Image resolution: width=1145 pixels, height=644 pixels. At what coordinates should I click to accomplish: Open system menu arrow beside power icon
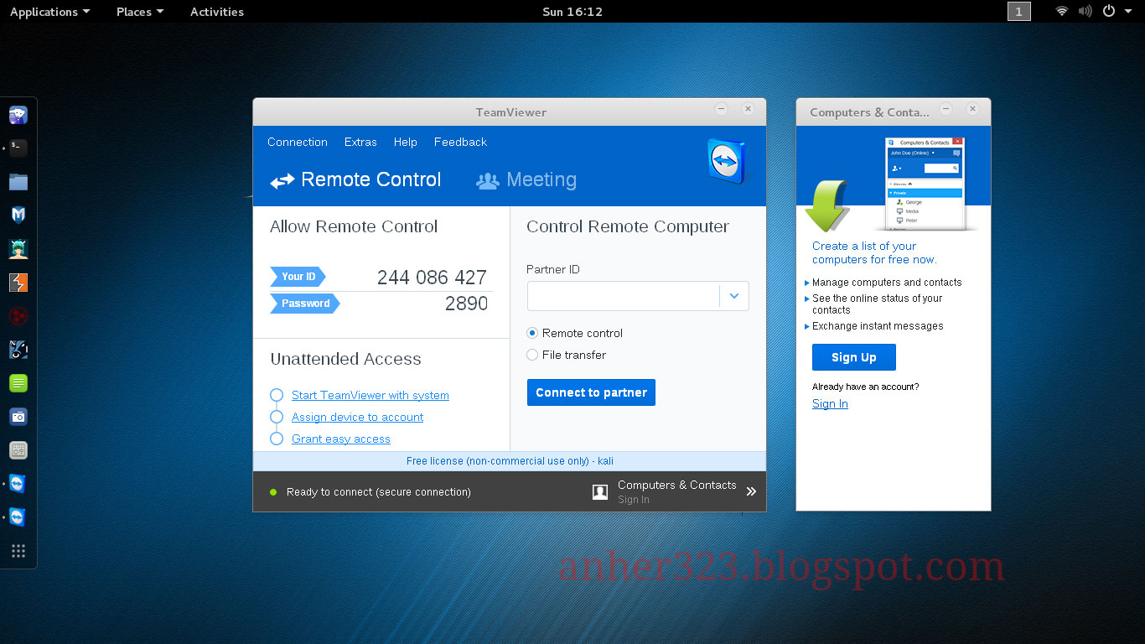(x=1128, y=12)
